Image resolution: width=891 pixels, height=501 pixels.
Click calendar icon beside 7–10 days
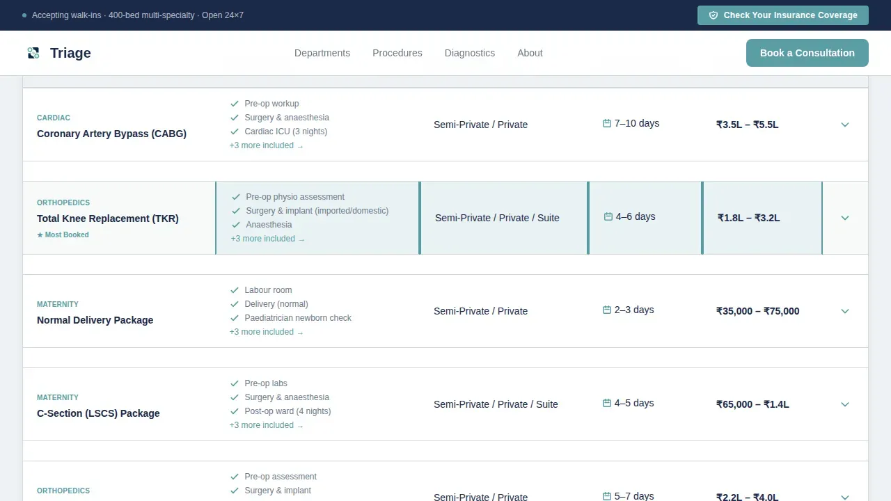click(x=607, y=123)
